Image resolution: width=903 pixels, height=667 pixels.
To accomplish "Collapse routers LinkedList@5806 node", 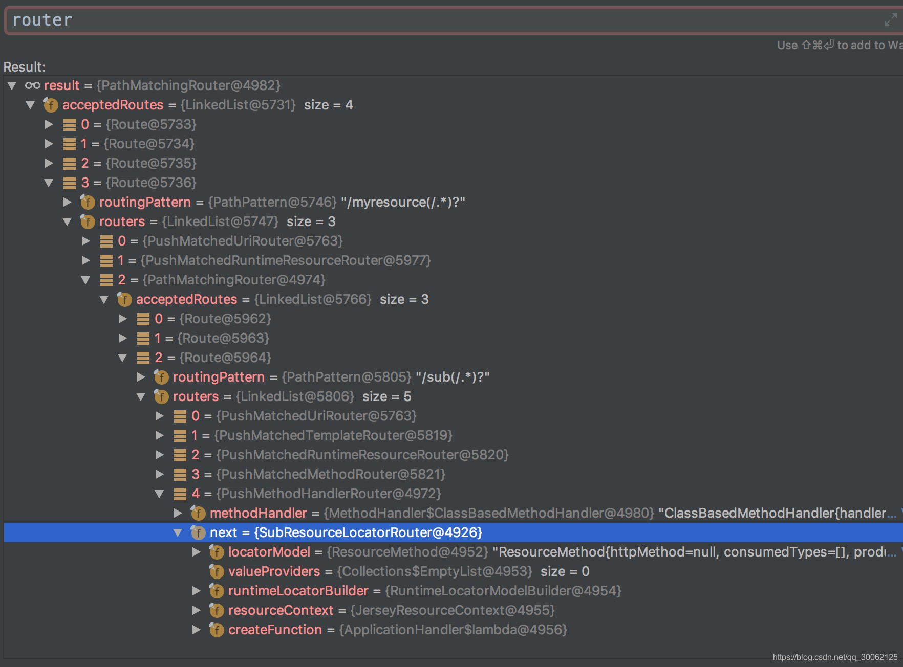I will click(x=141, y=396).
